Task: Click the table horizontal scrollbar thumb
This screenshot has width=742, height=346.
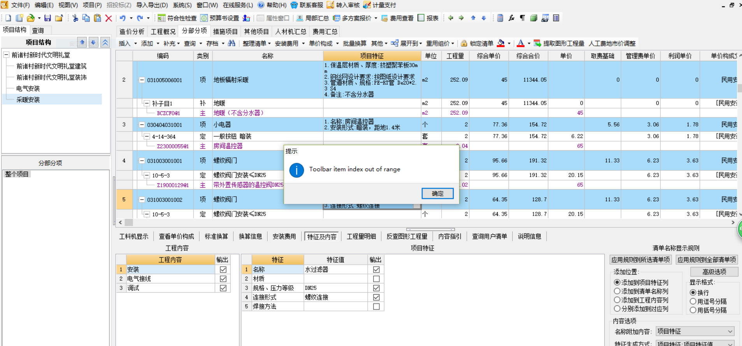Action: tap(129, 223)
